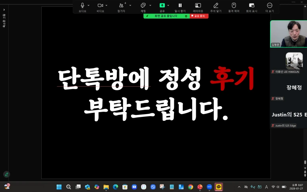Click the 회의 표시 show meeting icon
The image size is (307, 192).
coord(251,5)
